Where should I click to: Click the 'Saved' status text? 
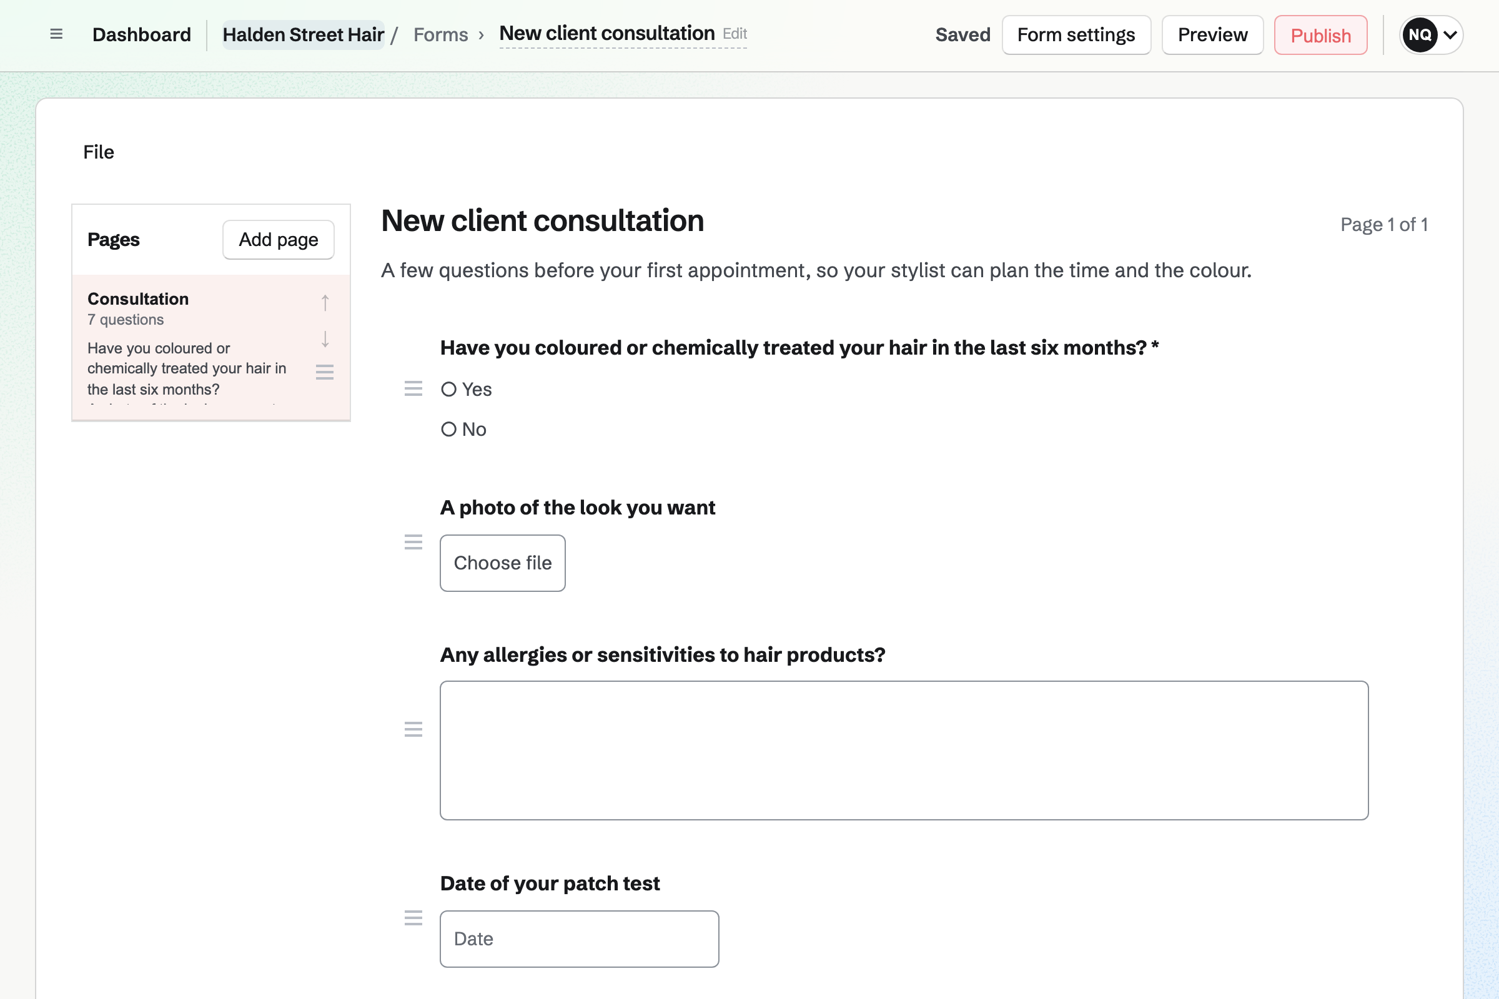962,35
